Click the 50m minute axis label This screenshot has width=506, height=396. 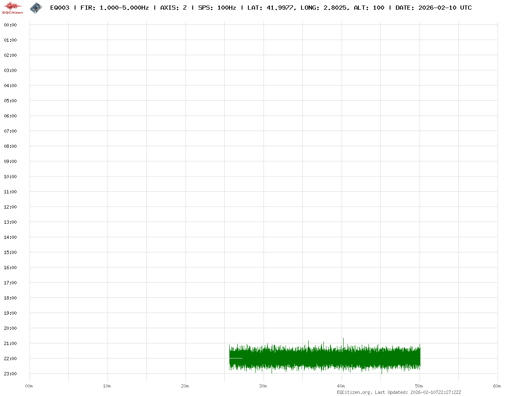pos(419,386)
